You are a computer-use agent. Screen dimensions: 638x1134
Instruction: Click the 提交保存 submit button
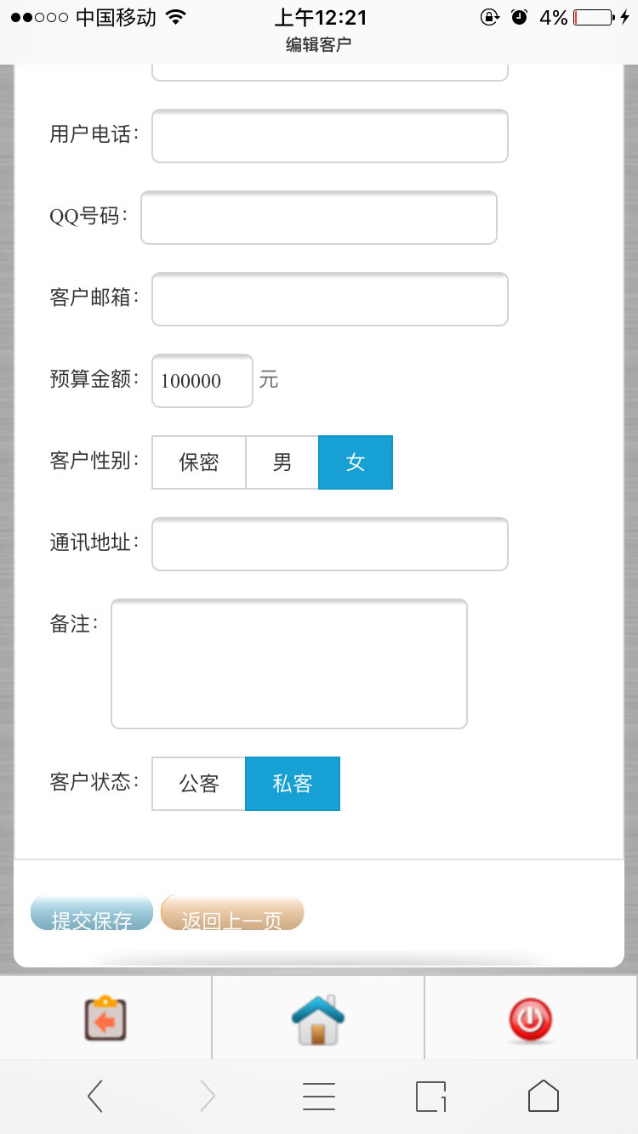pyautogui.click(x=92, y=913)
